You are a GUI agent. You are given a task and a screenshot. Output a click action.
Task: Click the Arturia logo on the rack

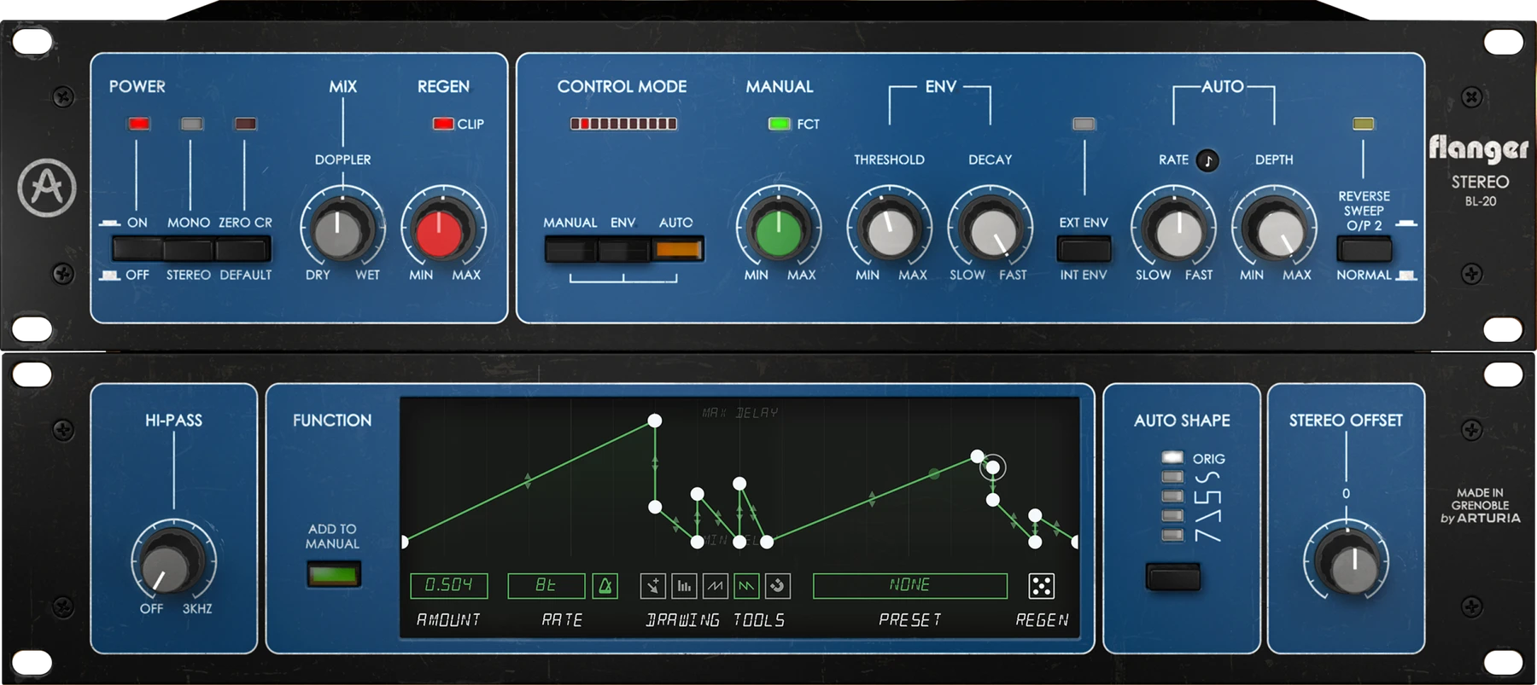click(x=47, y=188)
